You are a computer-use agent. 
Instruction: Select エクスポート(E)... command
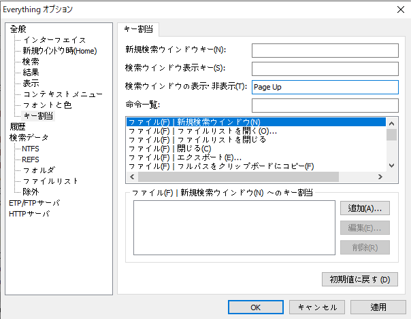coord(256,157)
